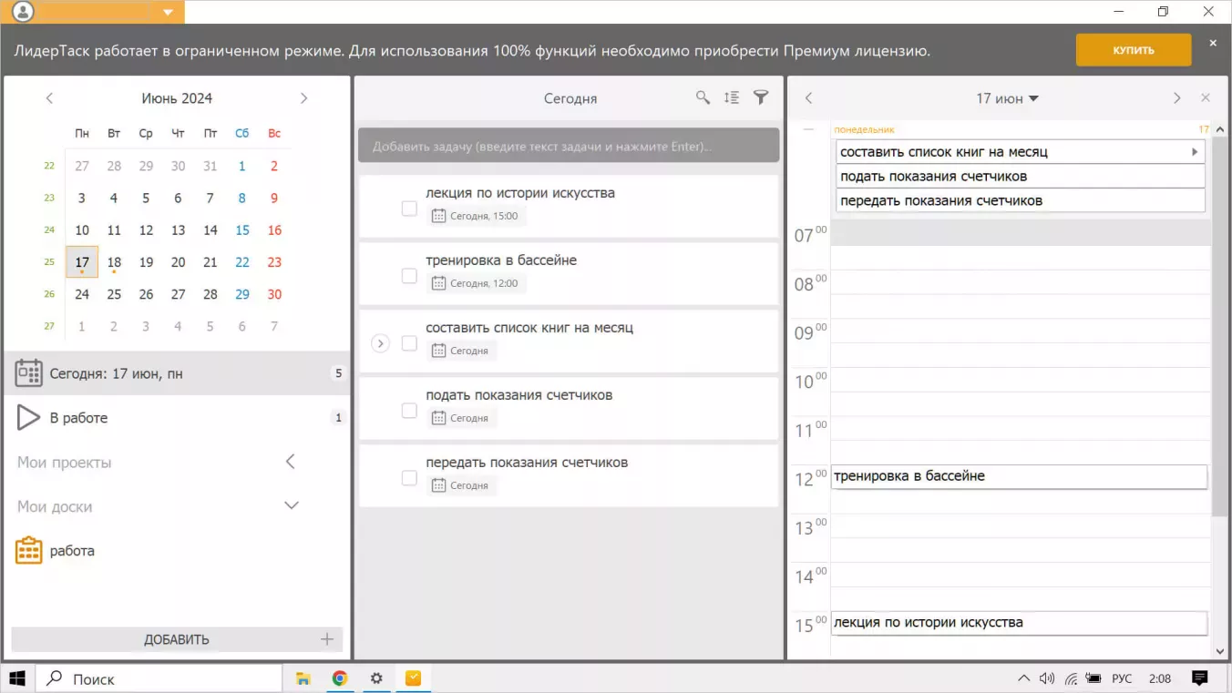Image resolution: width=1232 pixels, height=693 pixels.
Task: Click date tag under передать показания счетчиков
Action: coord(461,485)
